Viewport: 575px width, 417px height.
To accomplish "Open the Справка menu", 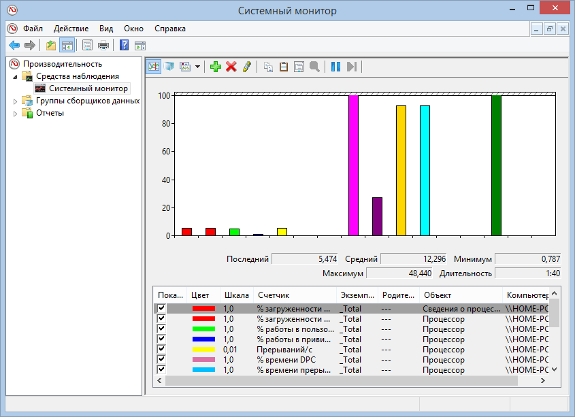I will (169, 29).
